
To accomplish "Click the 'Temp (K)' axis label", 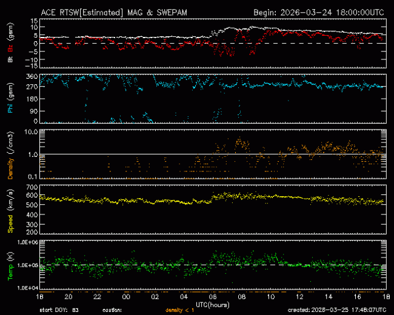I will coord(10,266).
